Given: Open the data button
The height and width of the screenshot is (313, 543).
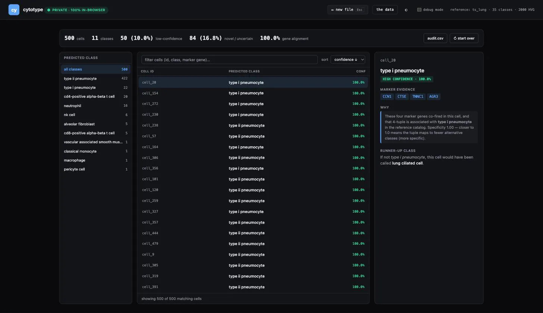Looking at the screenshot, I should 385,10.
